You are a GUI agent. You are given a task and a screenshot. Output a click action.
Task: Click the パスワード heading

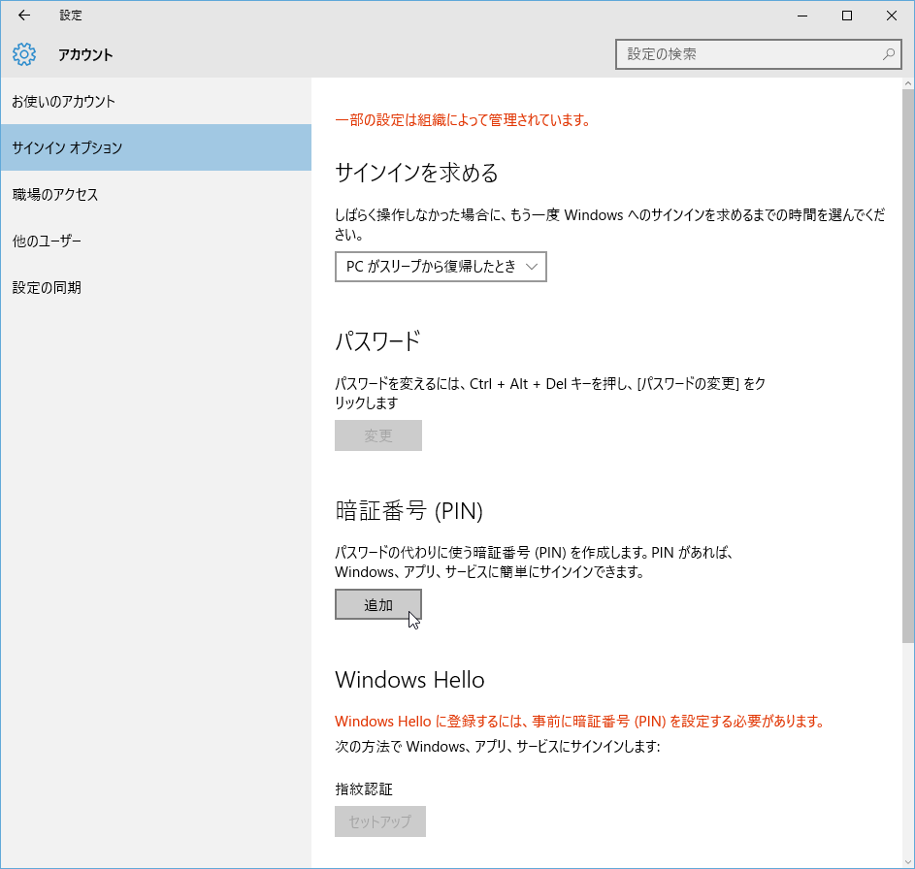point(378,341)
